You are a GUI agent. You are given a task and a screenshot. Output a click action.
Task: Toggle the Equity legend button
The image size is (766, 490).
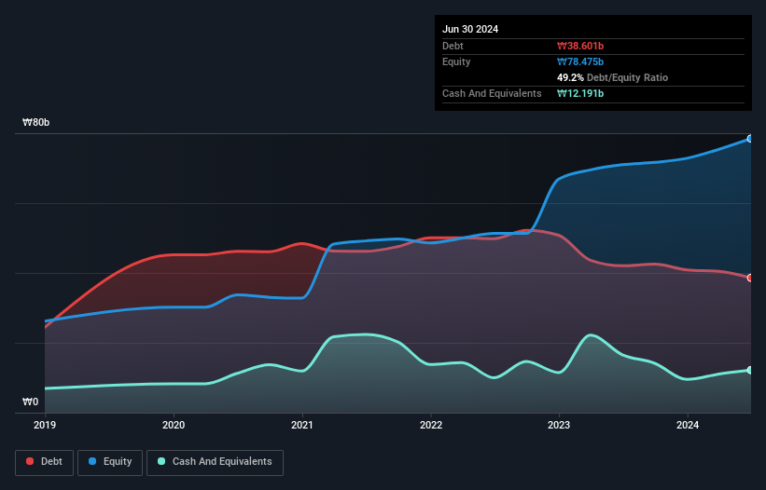pyautogui.click(x=110, y=462)
